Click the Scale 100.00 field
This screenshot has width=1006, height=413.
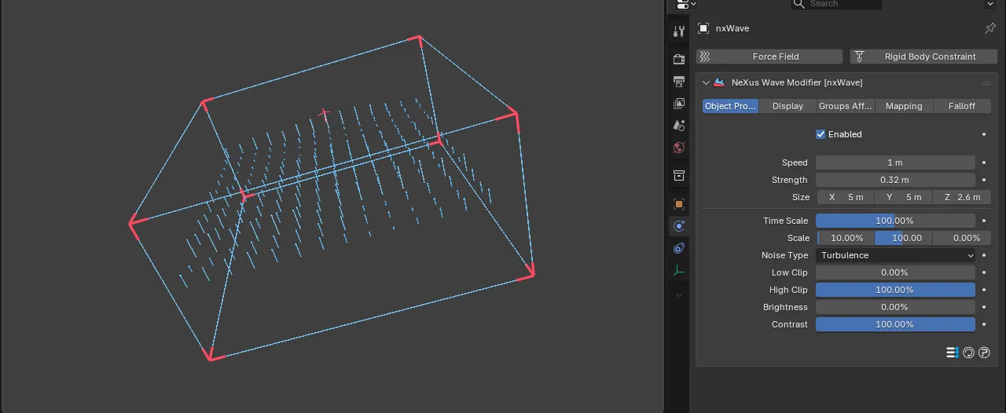pyautogui.click(x=904, y=238)
